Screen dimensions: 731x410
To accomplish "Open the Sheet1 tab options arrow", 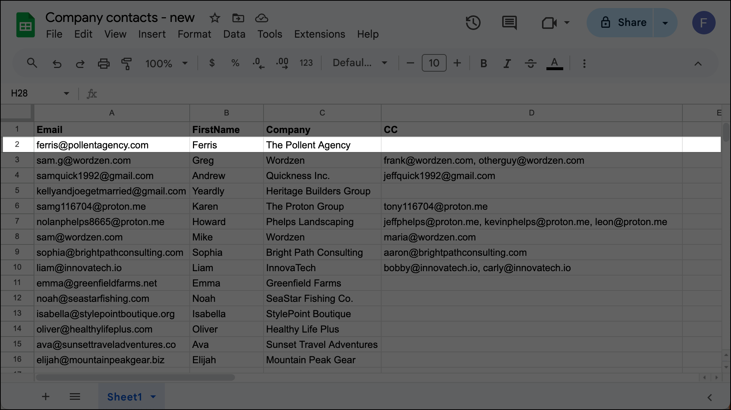I will pos(154,397).
